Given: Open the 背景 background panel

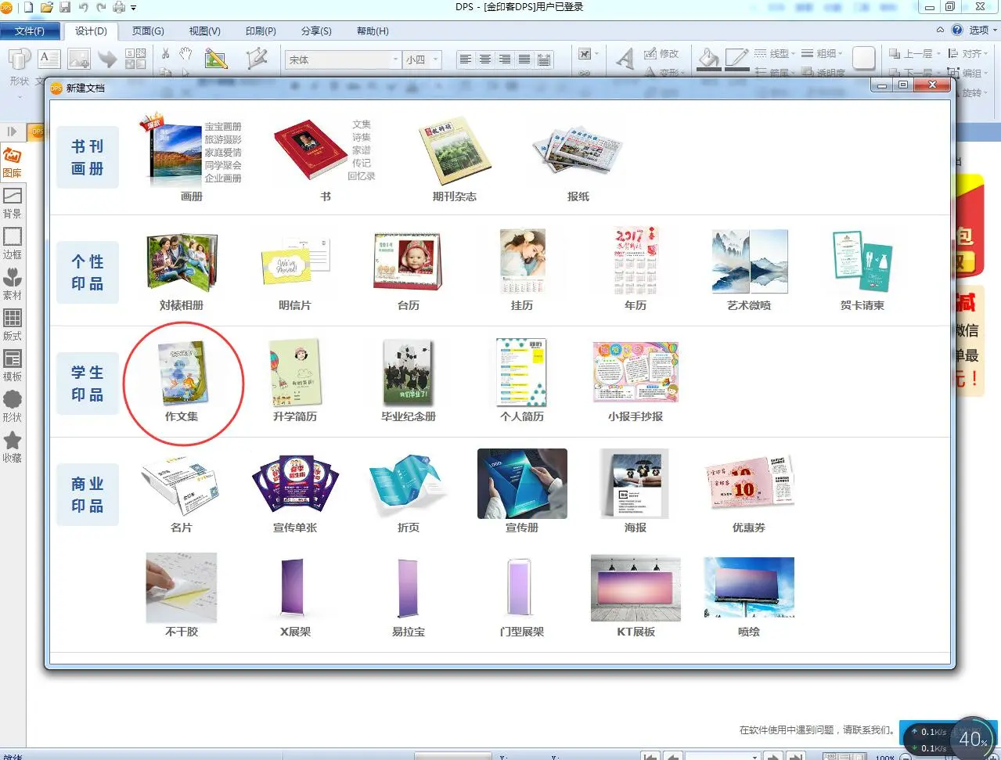Looking at the screenshot, I should [x=13, y=201].
